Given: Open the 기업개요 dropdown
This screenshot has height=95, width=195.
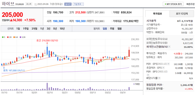Looking at the screenshot, I should point(78,4).
